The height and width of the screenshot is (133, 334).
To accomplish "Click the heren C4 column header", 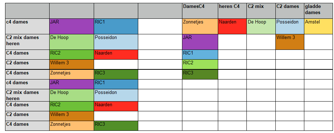I will pyautogui.click(x=232, y=11).
